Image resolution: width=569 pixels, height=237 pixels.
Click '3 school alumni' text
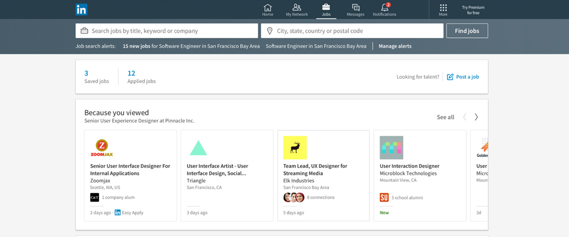(x=407, y=197)
